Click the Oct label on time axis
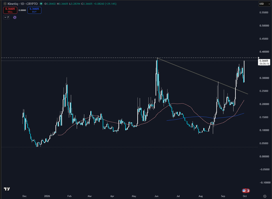272x199 pixels. tap(244, 196)
